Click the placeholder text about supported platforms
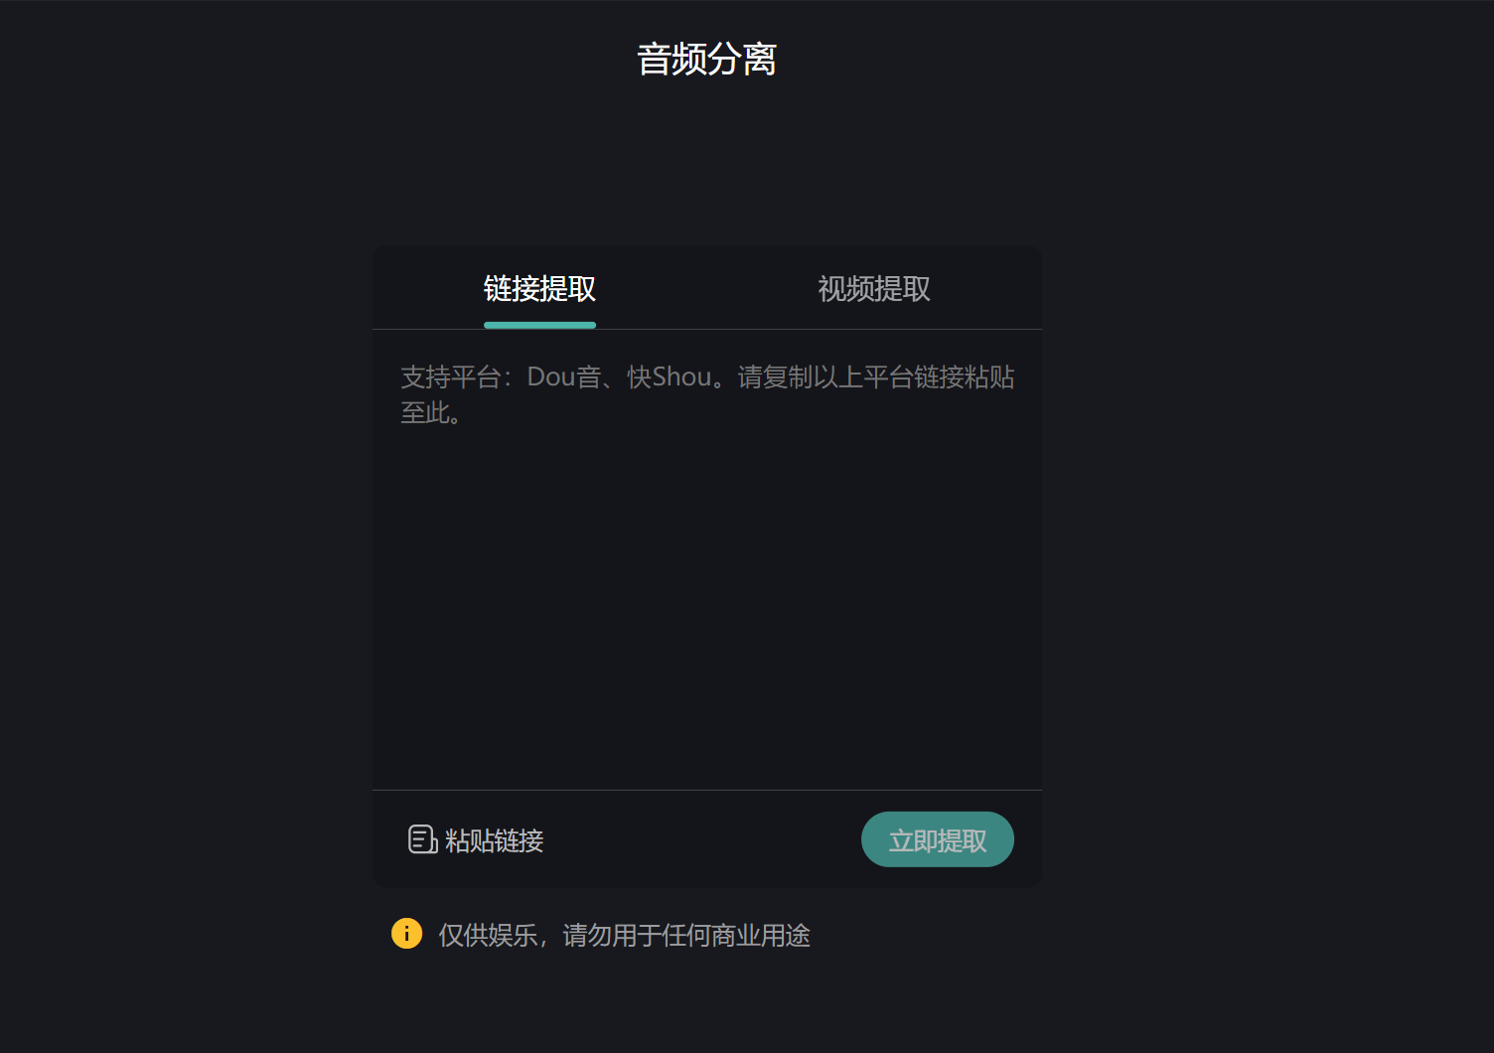 706,393
